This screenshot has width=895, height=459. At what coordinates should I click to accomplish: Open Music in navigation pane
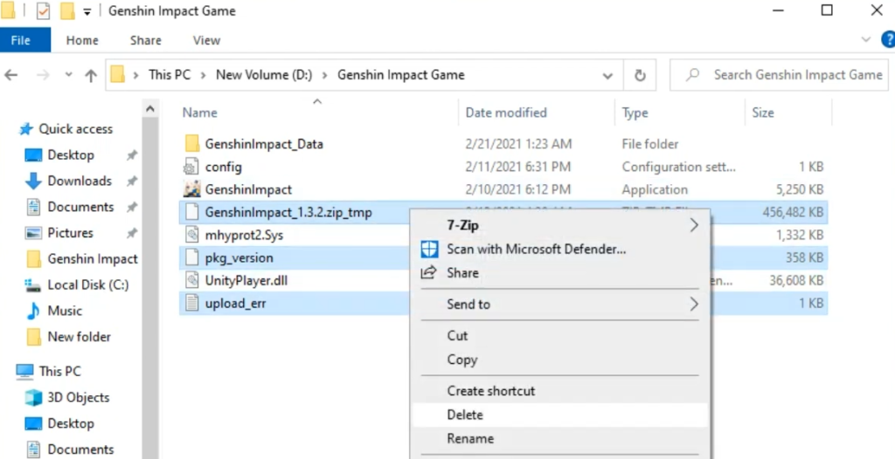pyautogui.click(x=65, y=312)
